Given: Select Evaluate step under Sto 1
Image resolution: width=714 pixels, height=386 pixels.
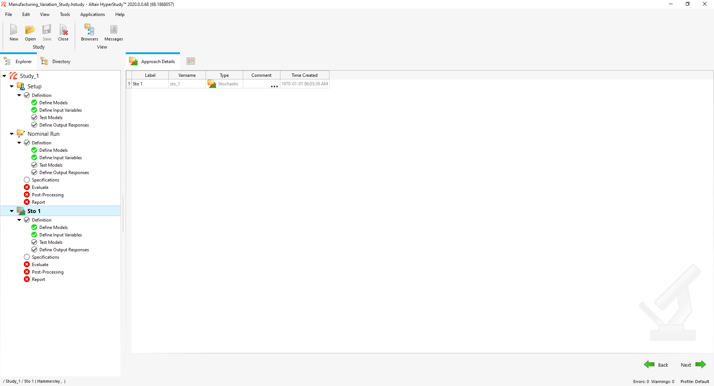Looking at the screenshot, I should click(40, 265).
